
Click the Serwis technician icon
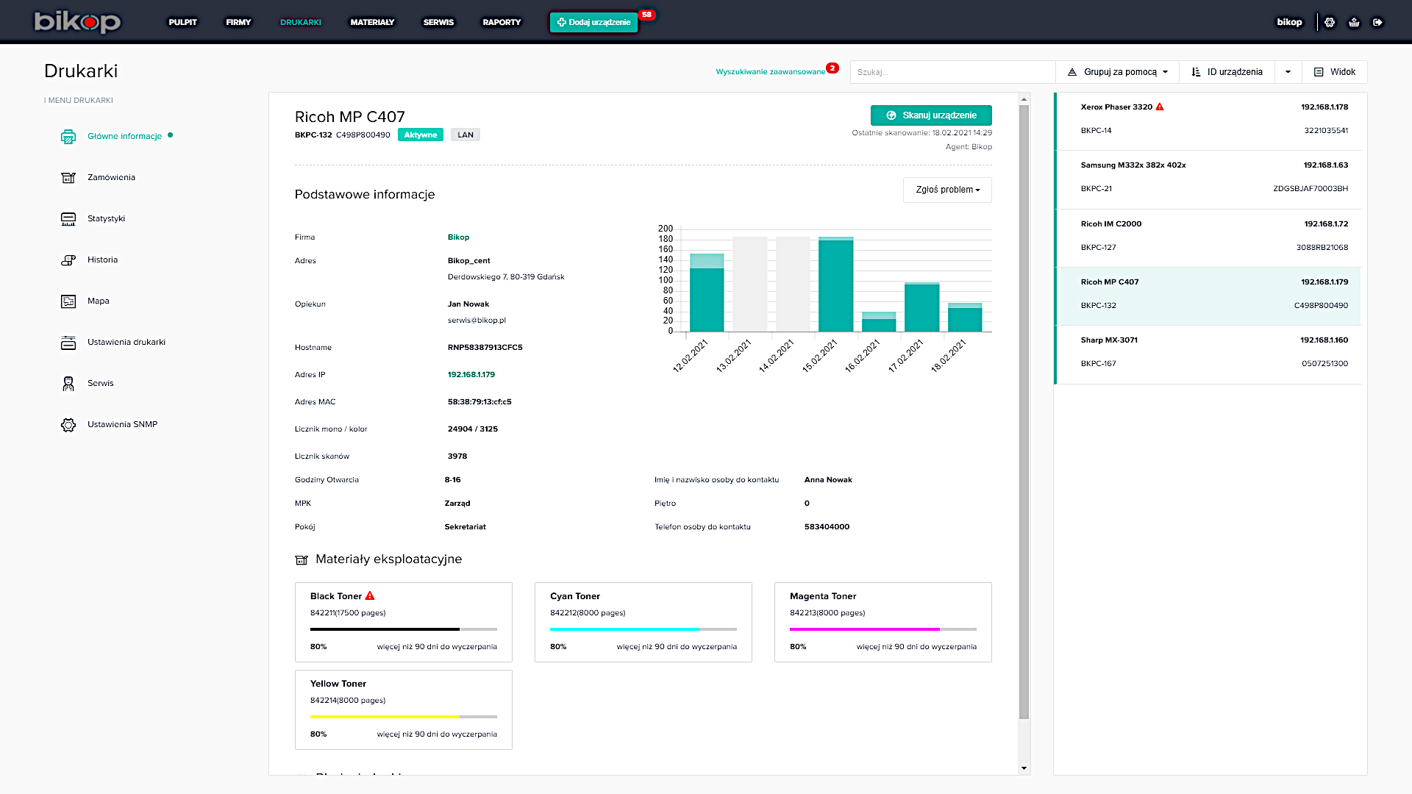(x=68, y=384)
